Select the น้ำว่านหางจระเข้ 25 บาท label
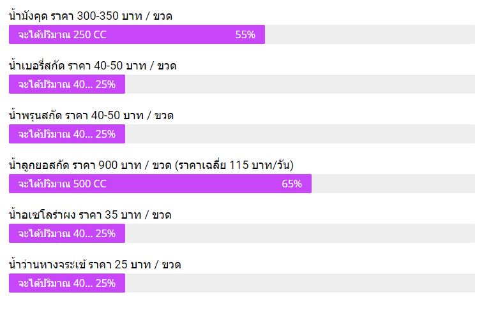 [x=95, y=265]
